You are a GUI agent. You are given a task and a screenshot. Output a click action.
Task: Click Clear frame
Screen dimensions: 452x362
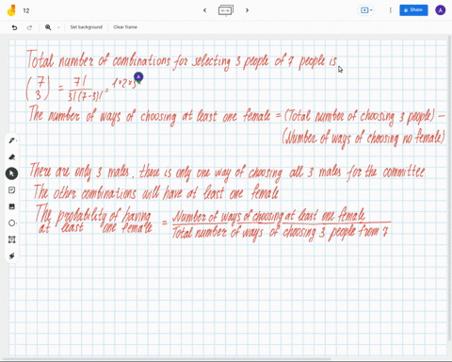click(125, 27)
